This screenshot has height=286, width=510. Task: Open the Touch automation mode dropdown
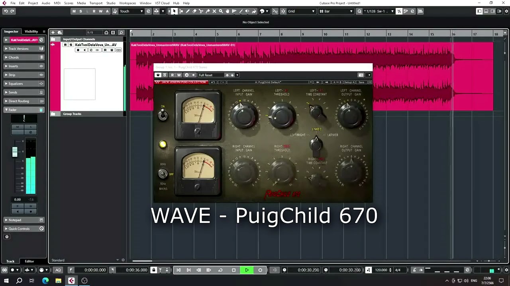tap(131, 11)
